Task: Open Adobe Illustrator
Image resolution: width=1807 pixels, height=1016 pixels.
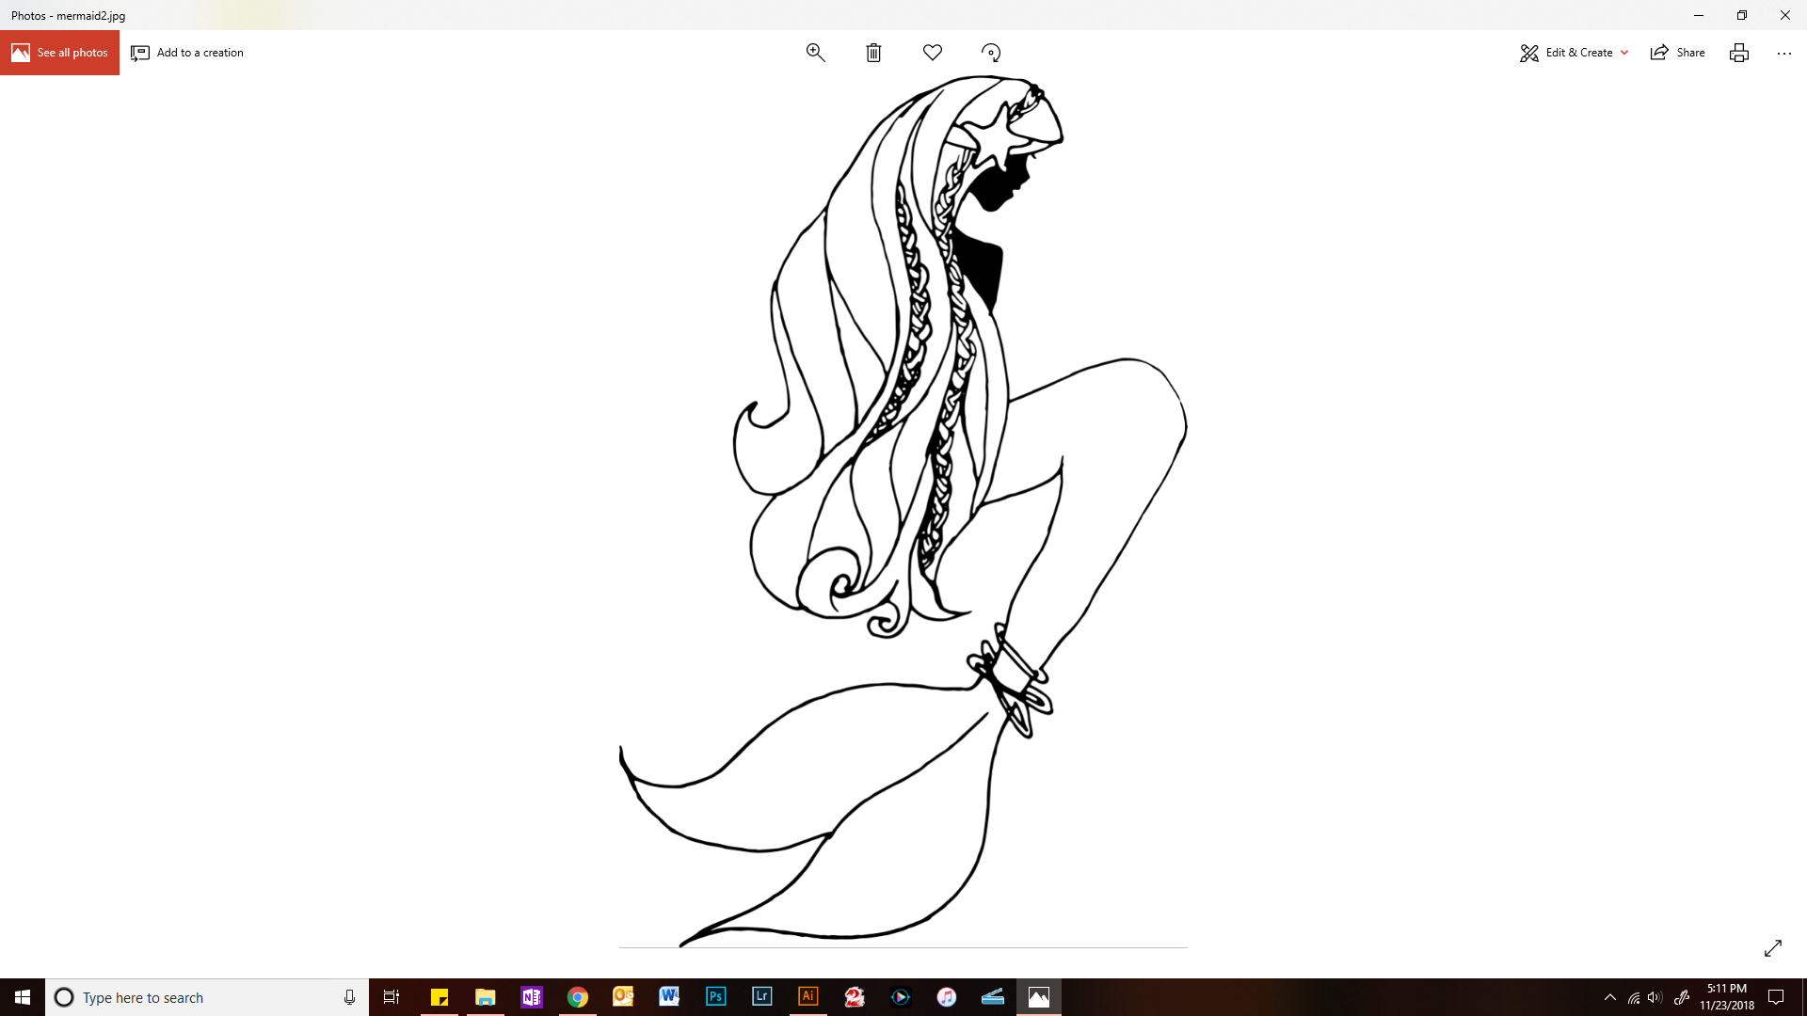Action: pos(808,997)
